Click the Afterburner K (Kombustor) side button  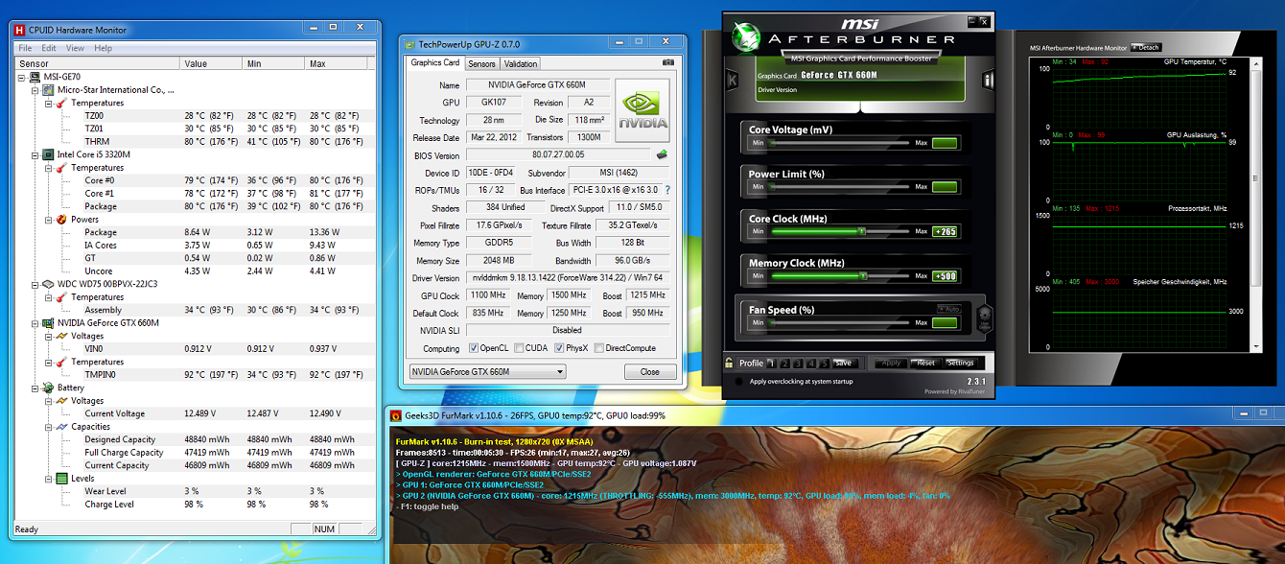733,80
